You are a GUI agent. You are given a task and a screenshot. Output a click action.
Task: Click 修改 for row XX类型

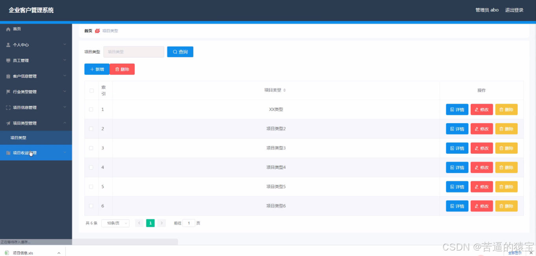pos(482,109)
